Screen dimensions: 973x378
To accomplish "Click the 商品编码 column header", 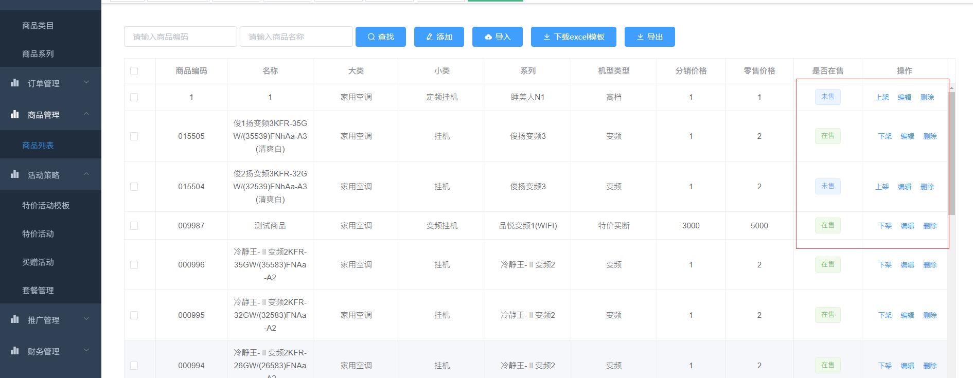I will click(191, 71).
